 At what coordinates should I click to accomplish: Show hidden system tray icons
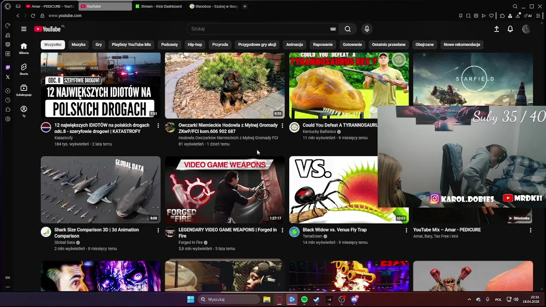(469, 299)
